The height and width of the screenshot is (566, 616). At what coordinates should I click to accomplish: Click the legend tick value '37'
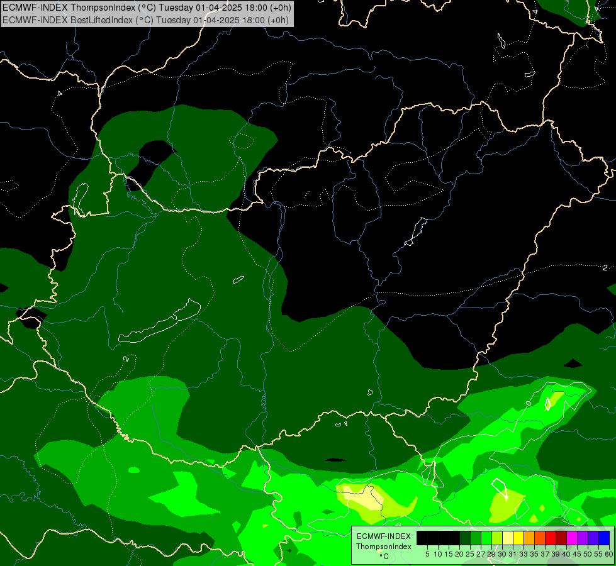pyautogui.click(x=546, y=554)
